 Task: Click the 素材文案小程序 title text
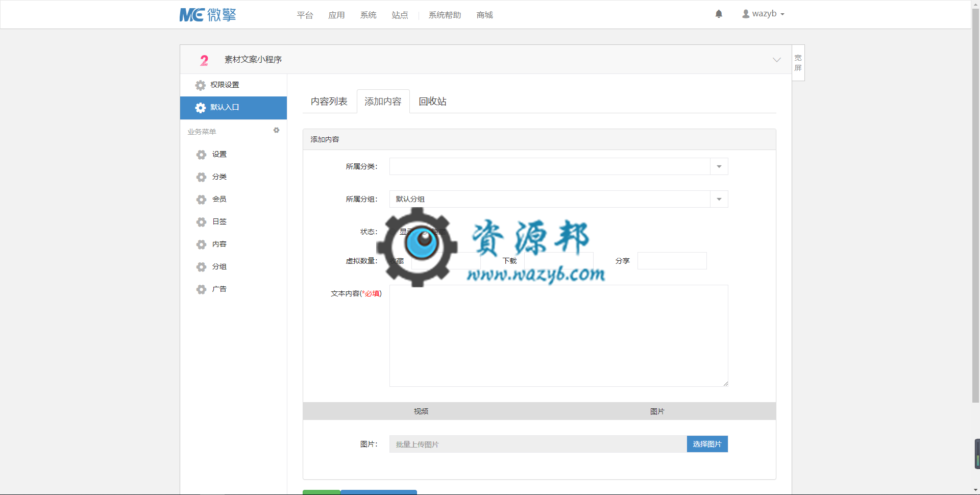[253, 60]
